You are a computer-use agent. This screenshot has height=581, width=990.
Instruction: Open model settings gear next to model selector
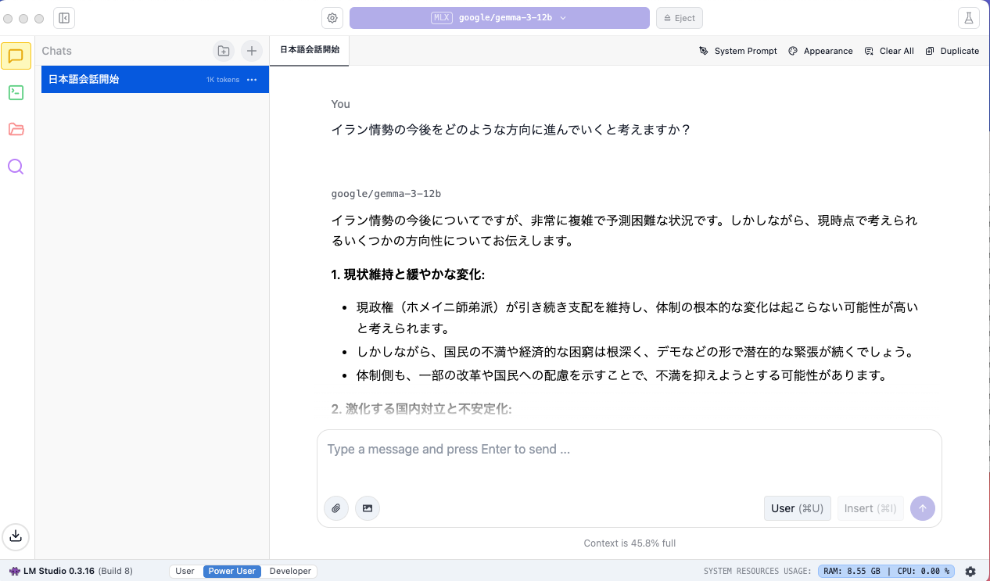tap(332, 18)
